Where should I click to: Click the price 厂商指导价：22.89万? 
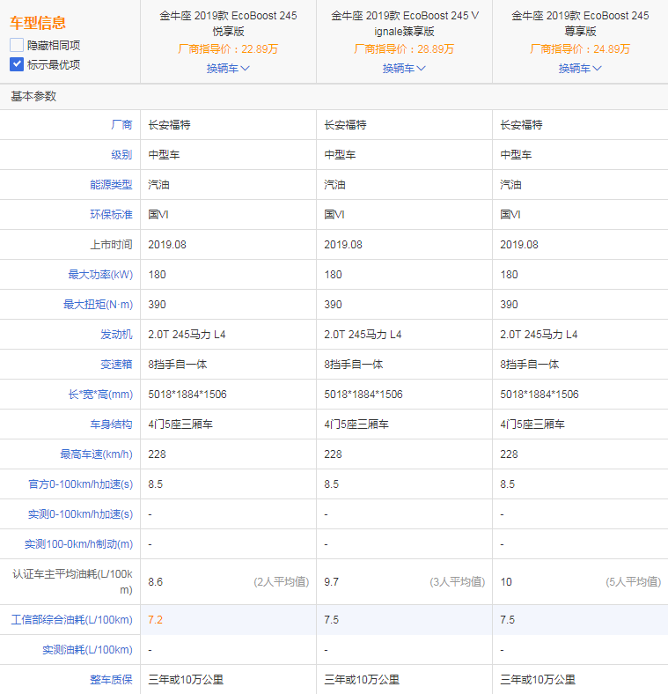click(x=228, y=49)
